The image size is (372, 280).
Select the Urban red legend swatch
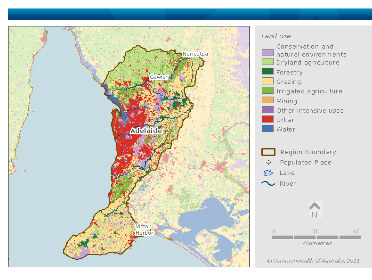pyautogui.click(x=267, y=119)
